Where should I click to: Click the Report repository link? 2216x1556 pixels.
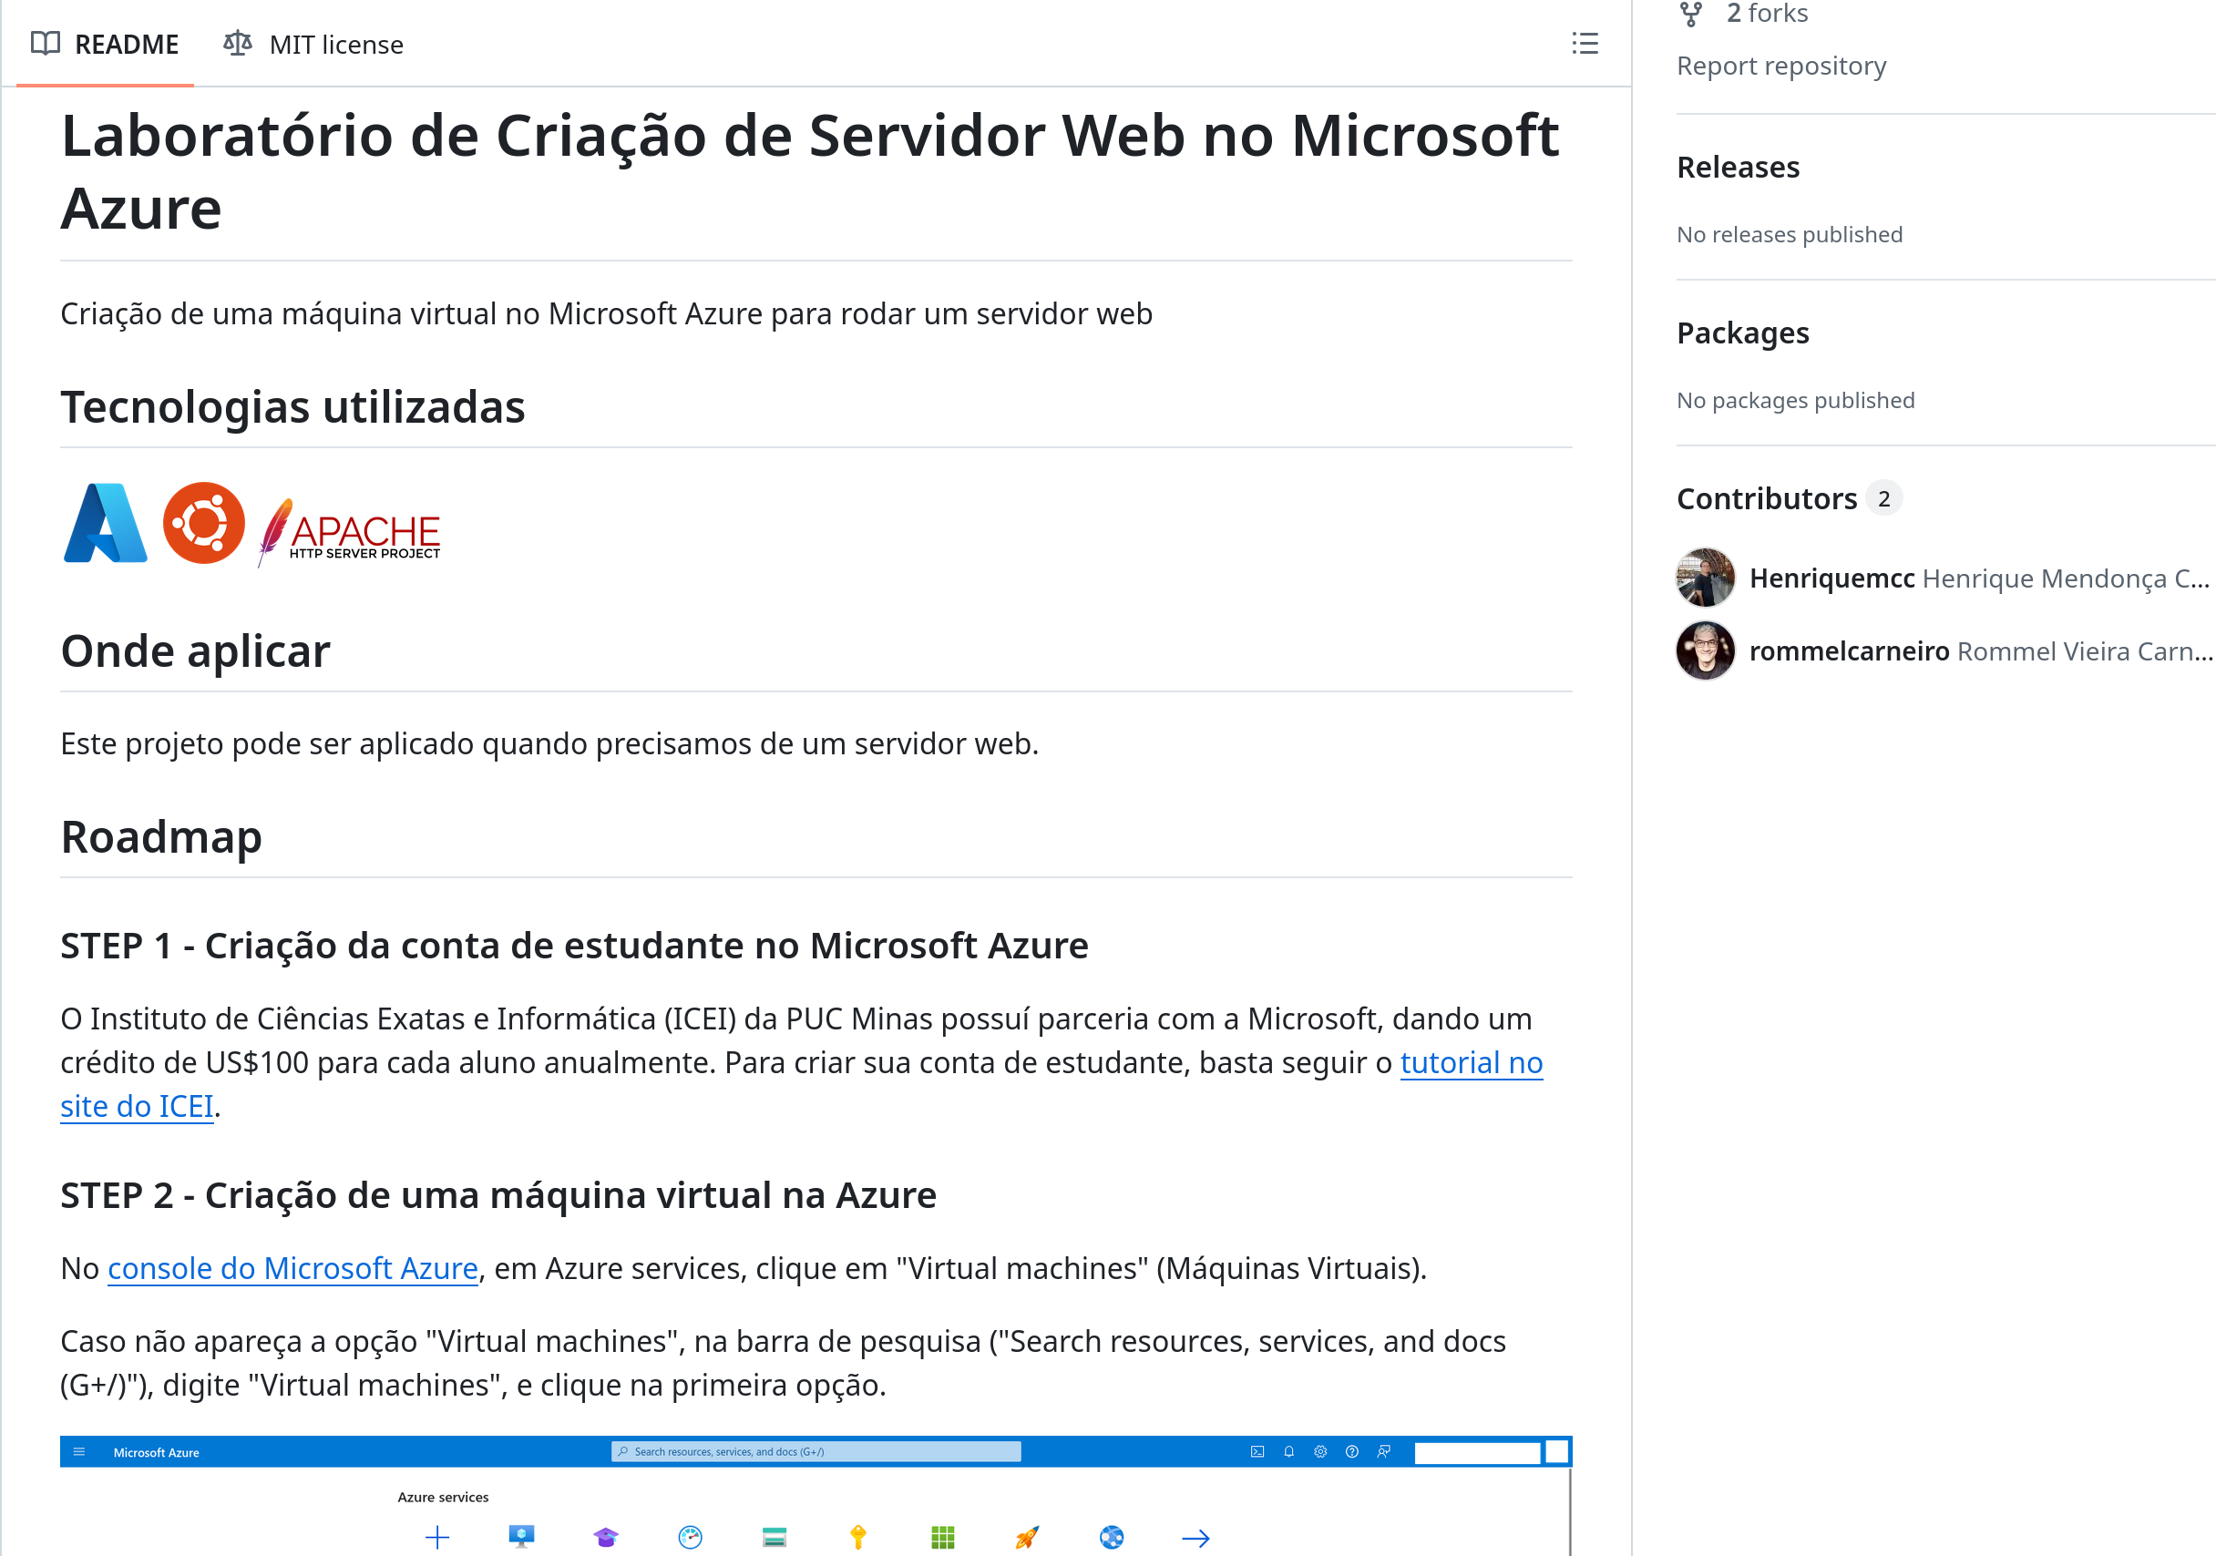(x=1781, y=65)
